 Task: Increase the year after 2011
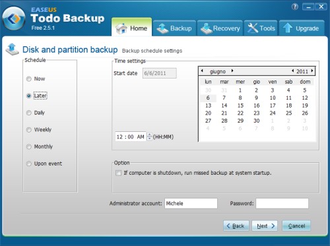click(312, 71)
